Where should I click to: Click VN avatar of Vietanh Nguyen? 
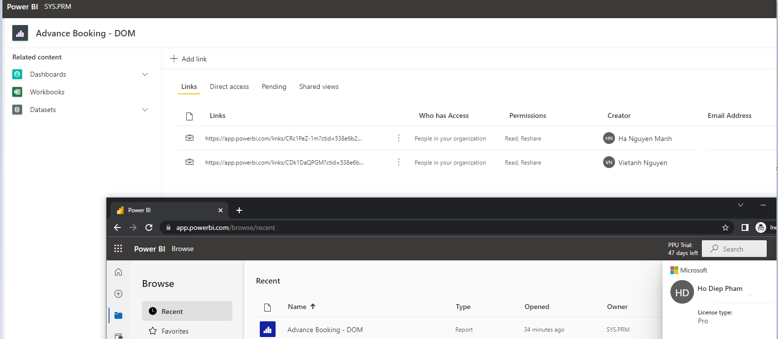pos(609,162)
